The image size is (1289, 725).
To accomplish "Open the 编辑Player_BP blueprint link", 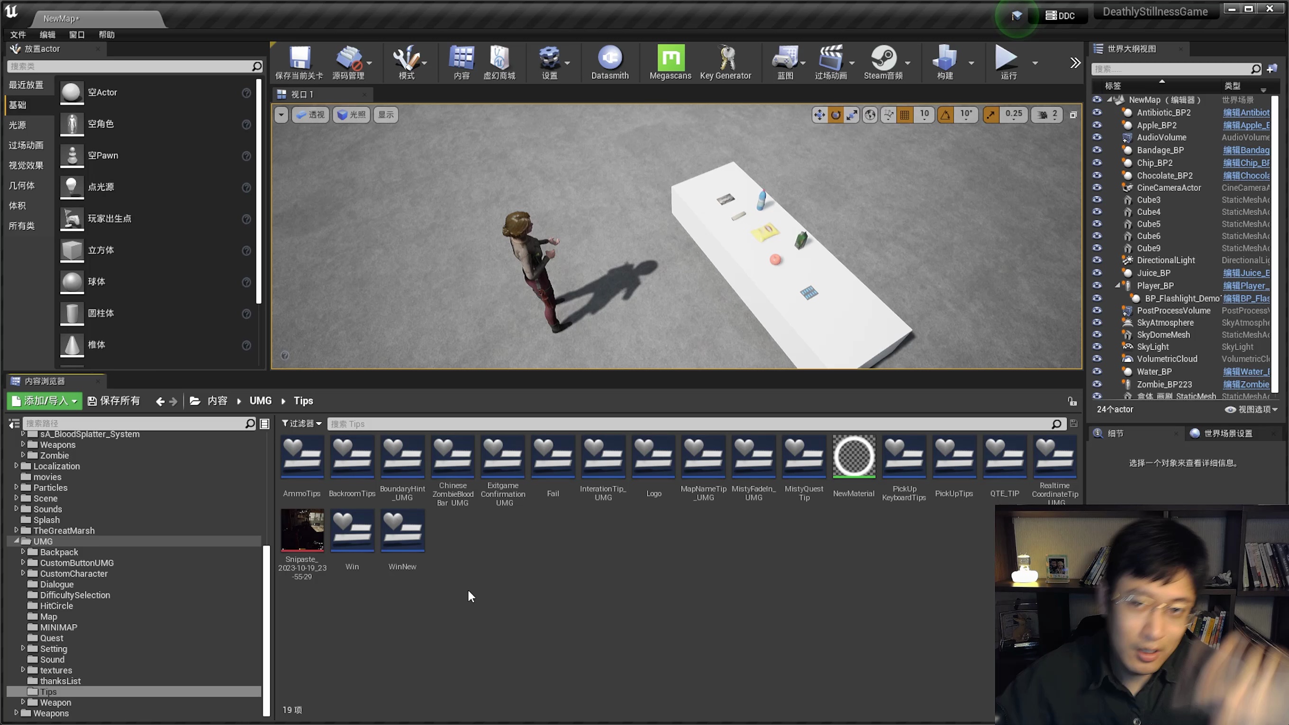I will point(1245,286).
